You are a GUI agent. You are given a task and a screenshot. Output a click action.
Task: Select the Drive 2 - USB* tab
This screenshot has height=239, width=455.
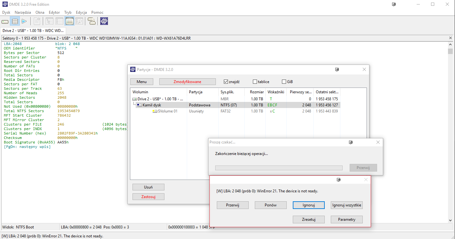click(x=33, y=31)
